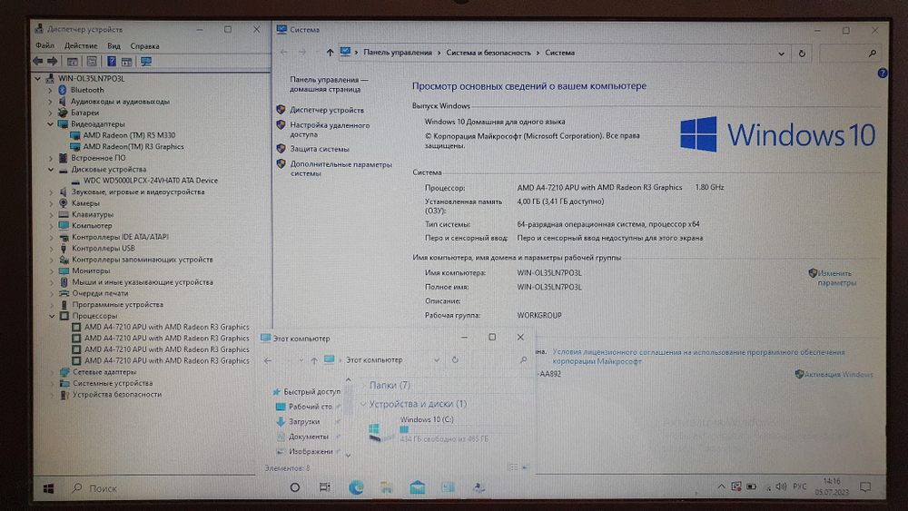908x511 pixels.
Task: Click Система и безопасность breadcrumb
Action: pos(489,53)
